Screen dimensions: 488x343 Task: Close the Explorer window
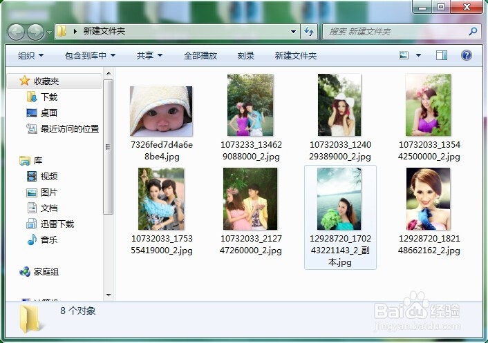[x=467, y=7]
